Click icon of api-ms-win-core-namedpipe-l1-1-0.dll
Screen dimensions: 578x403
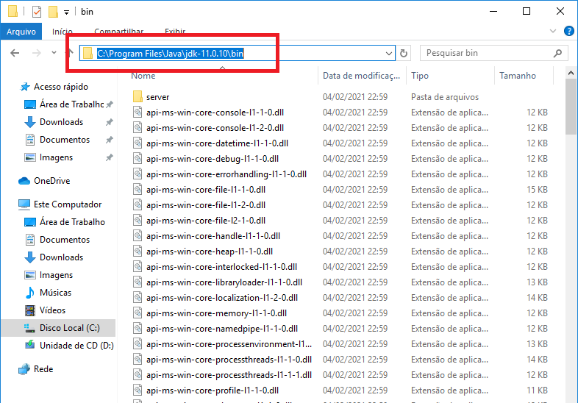click(138, 328)
